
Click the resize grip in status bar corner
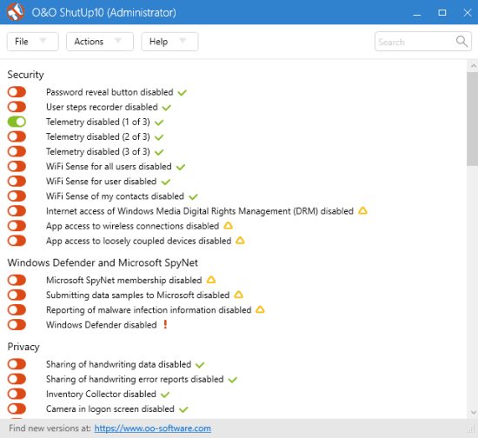point(471,430)
